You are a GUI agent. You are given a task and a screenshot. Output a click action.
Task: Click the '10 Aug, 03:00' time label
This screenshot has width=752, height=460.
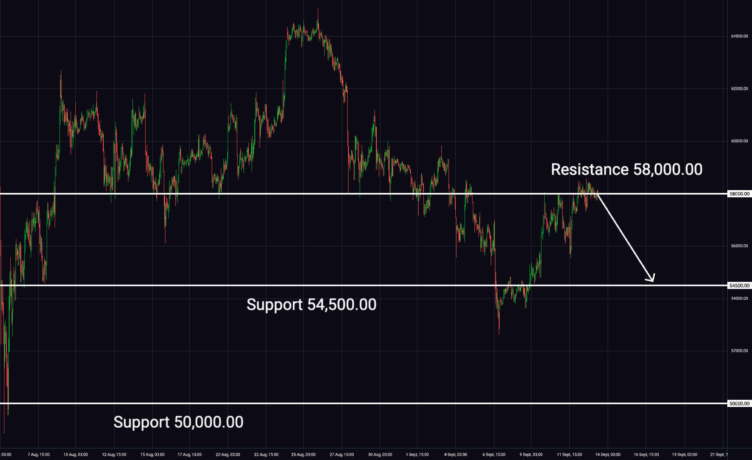[x=76, y=454]
